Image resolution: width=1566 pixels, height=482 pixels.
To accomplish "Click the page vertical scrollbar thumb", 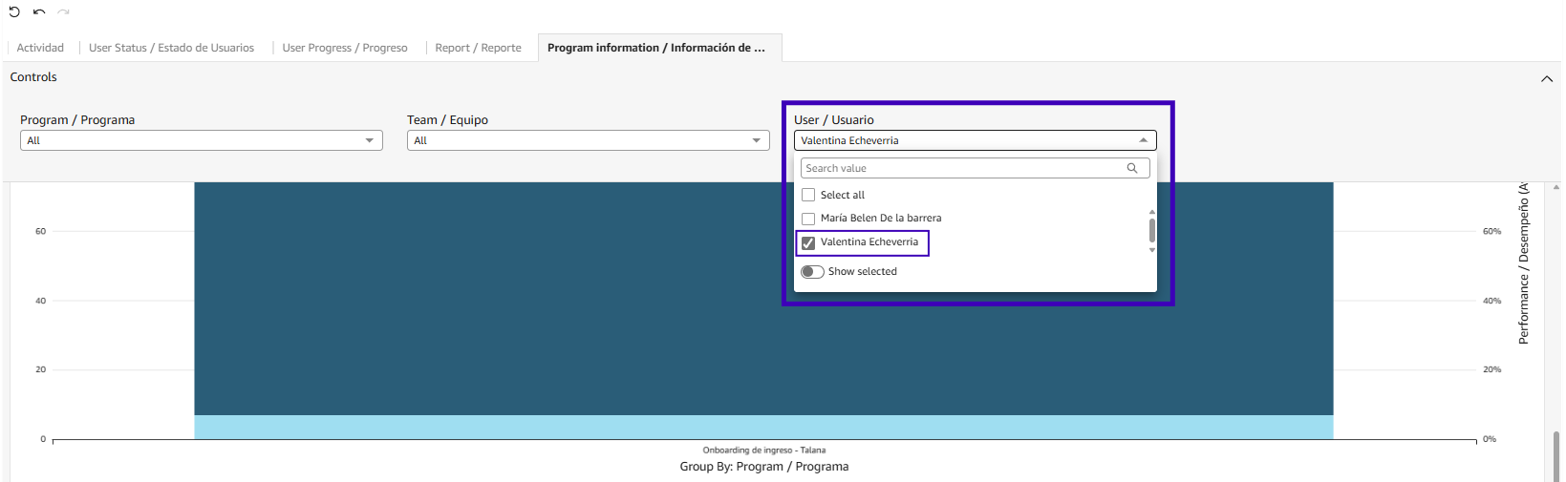I will 1556,456.
